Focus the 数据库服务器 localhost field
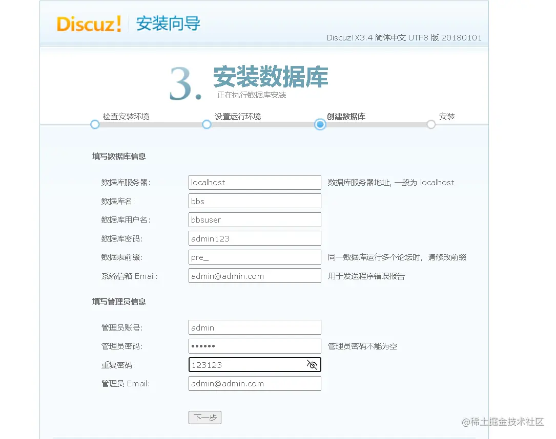The width and height of the screenshot is (556, 439). 255,182
